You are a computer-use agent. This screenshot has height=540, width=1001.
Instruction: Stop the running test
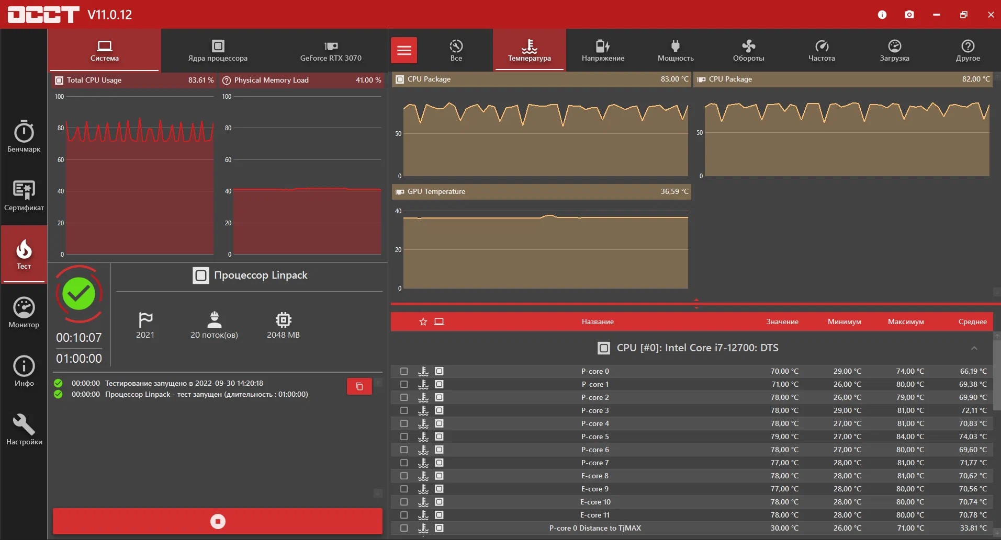tap(218, 521)
